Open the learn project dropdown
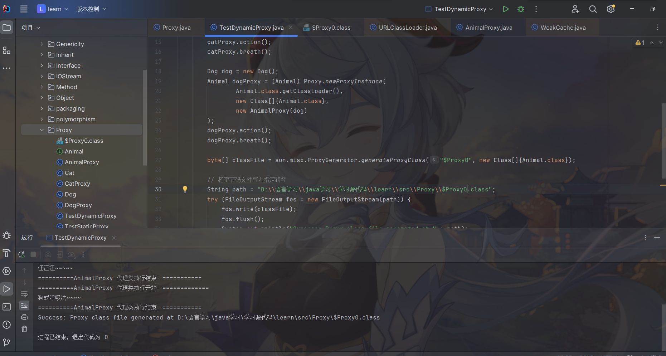Screen dimensions: 666x356 pyautogui.click(x=53, y=9)
